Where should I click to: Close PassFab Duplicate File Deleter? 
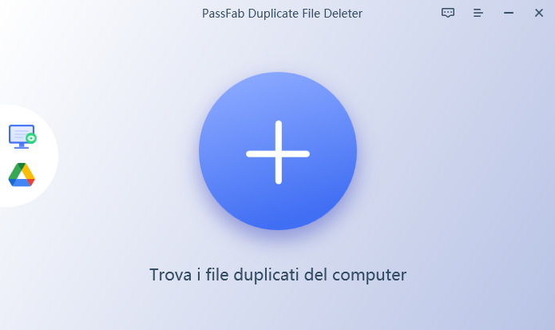(x=539, y=13)
